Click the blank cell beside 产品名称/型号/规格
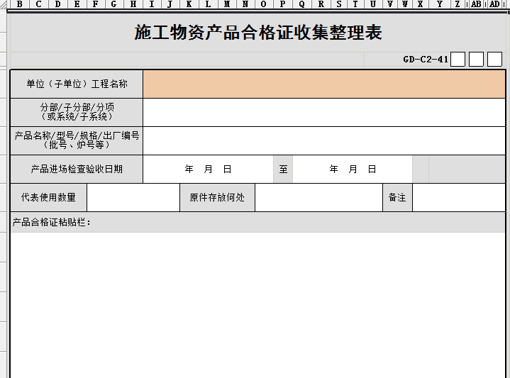This screenshot has height=378, width=510. point(324,140)
